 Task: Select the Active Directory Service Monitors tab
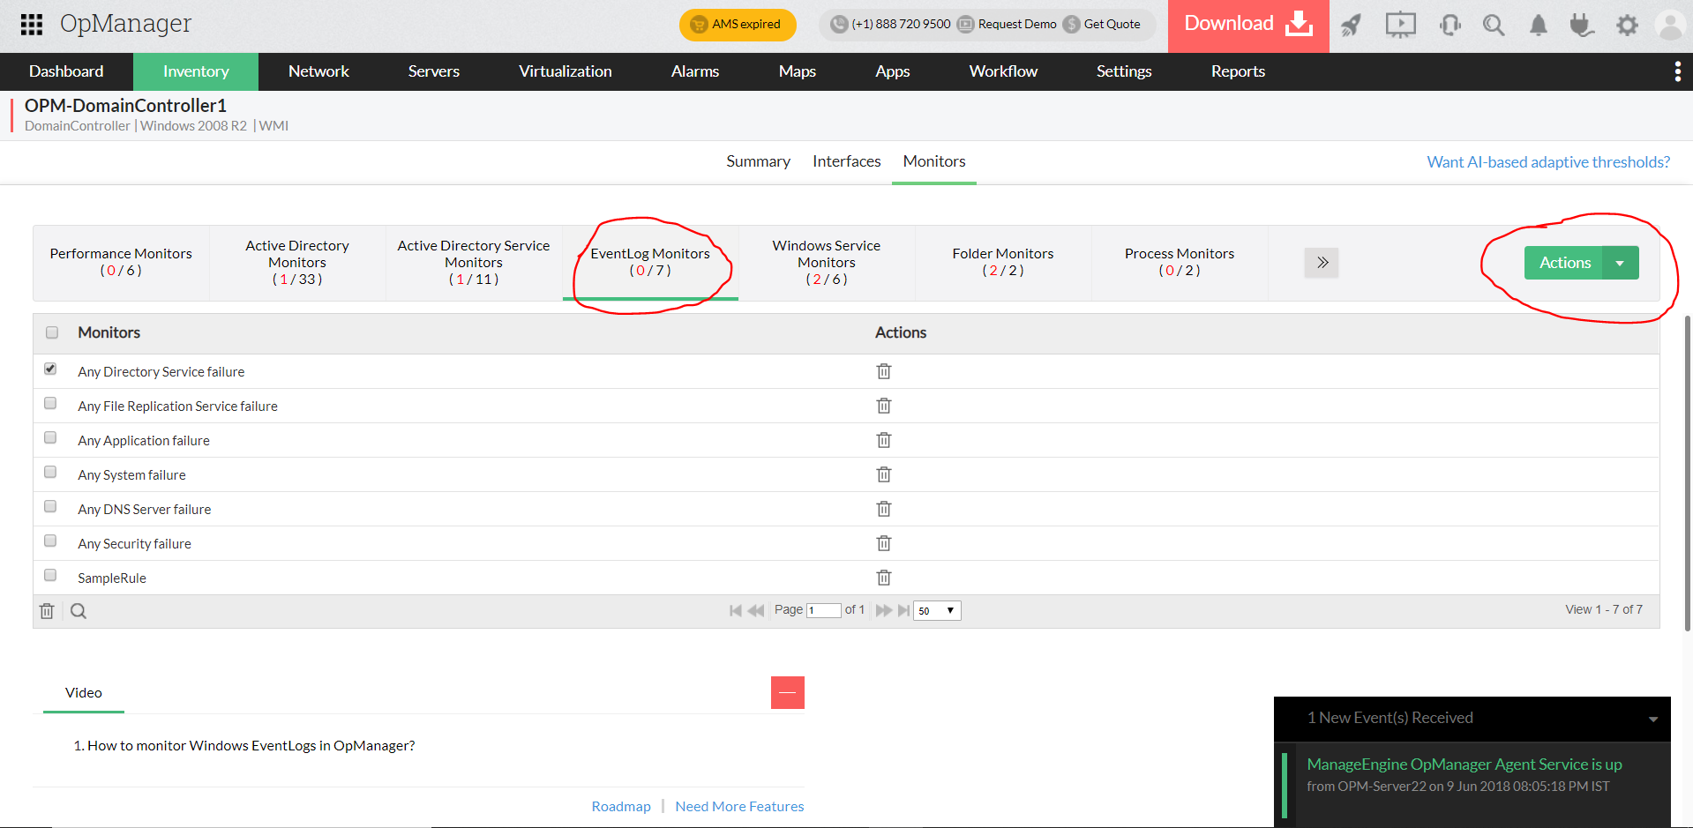tap(474, 263)
